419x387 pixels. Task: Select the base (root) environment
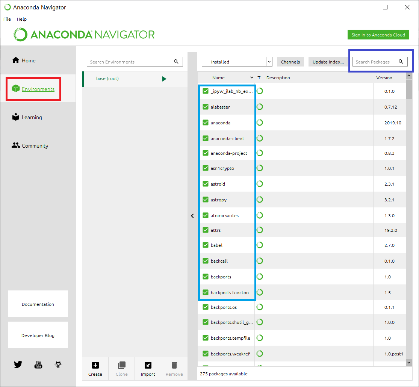click(135, 79)
